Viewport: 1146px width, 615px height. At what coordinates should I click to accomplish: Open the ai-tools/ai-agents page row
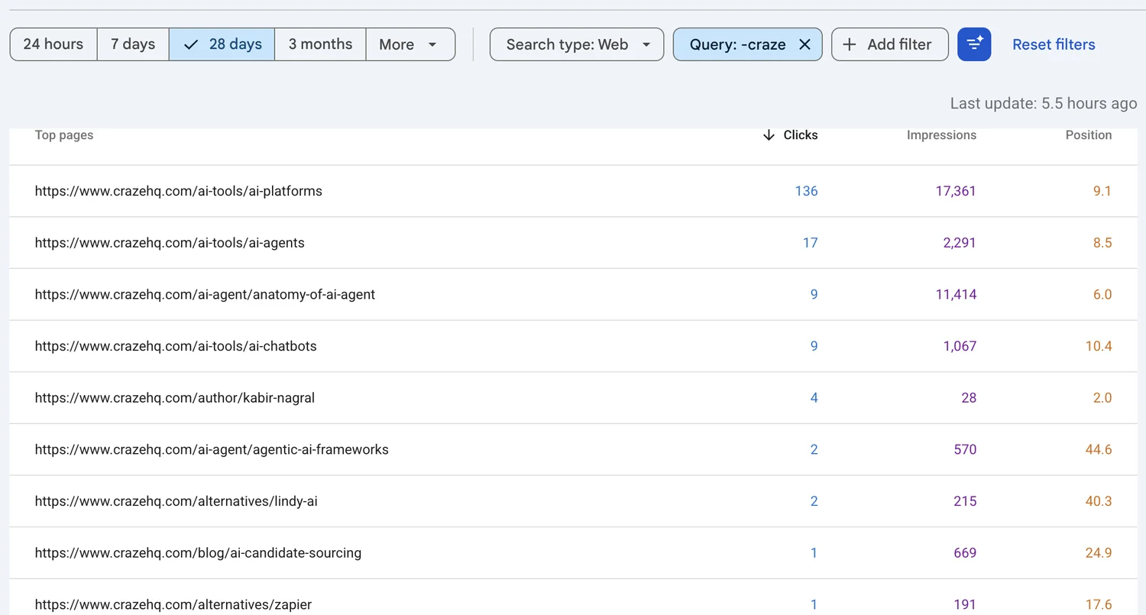(573, 243)
